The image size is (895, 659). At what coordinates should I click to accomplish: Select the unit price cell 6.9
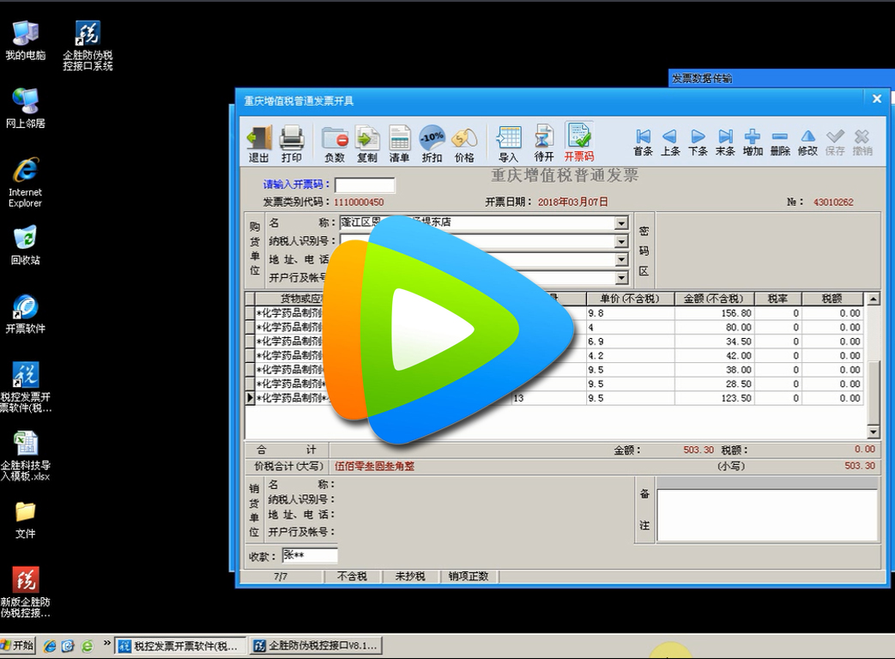pyautogui.click(x=630, y=342)
